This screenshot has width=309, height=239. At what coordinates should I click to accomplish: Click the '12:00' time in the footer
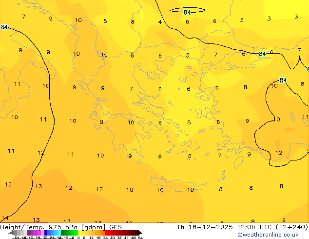point(246,227)
